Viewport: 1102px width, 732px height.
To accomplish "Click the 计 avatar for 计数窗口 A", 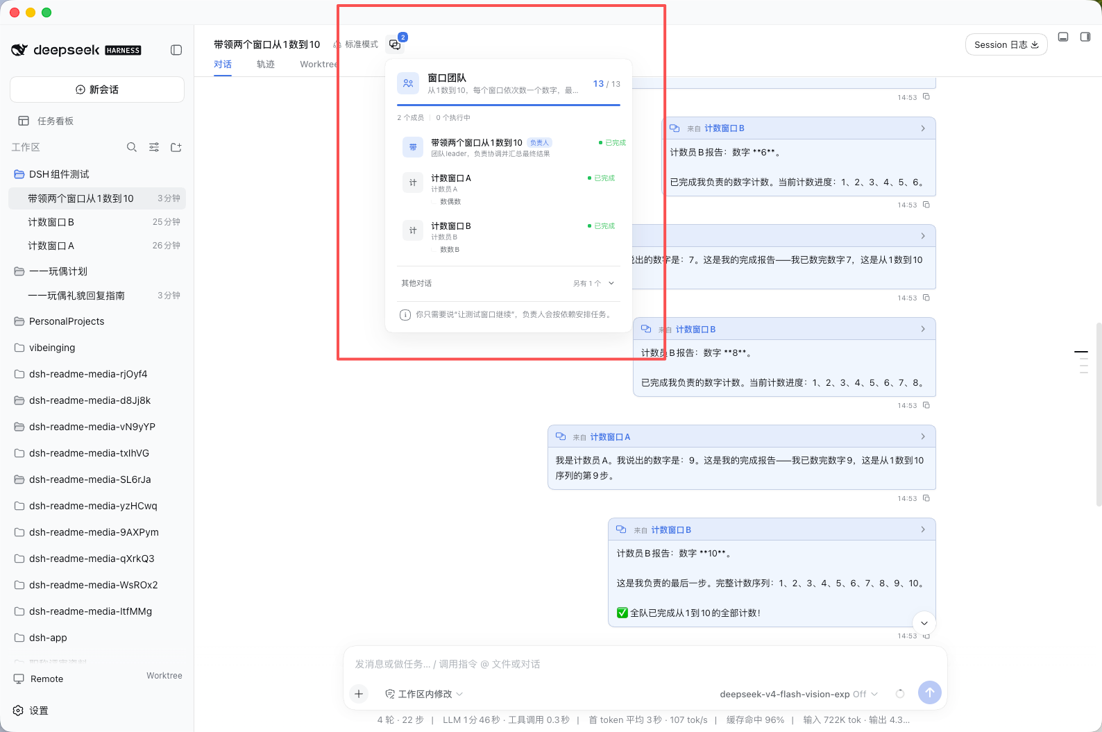I will click(413, 182).
